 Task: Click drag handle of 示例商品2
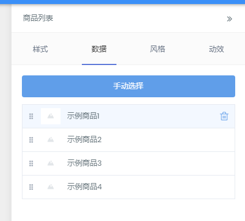click(x=31, y=140)
